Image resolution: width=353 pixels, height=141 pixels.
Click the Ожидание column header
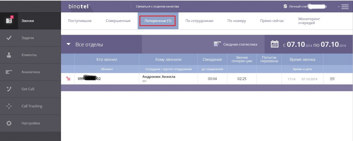pyautogui.click(x=212, y=59)
